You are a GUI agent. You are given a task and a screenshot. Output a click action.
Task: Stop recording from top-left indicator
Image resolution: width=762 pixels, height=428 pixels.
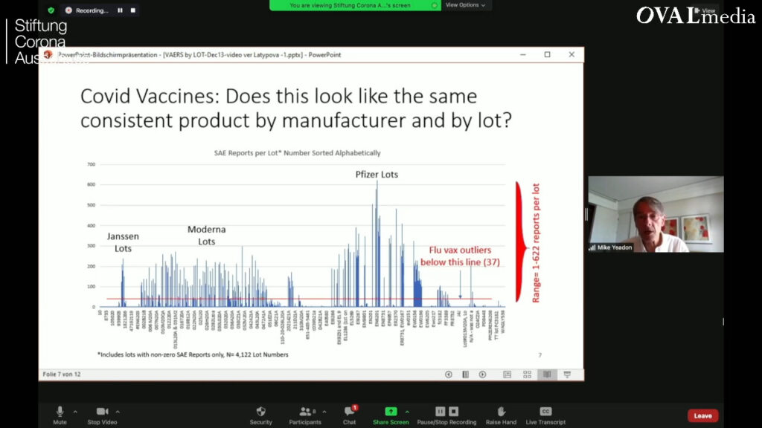[133, 10]
